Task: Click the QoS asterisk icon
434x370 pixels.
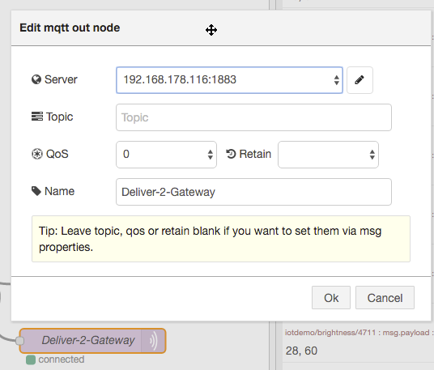Action: pyautogui.click(x=37, y=154)
